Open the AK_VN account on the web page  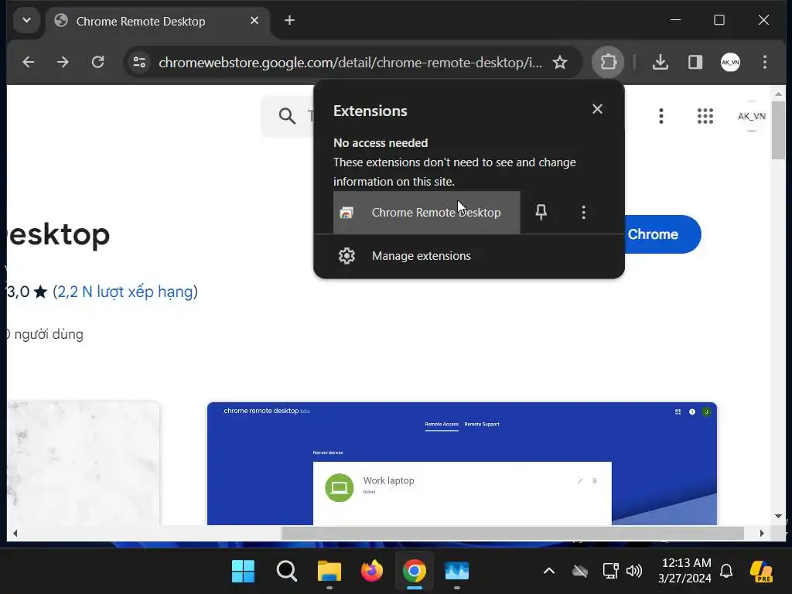click(752, 116)
